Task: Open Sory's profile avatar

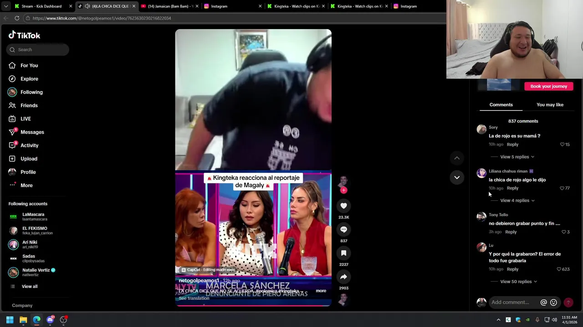Action: (481, 129)
